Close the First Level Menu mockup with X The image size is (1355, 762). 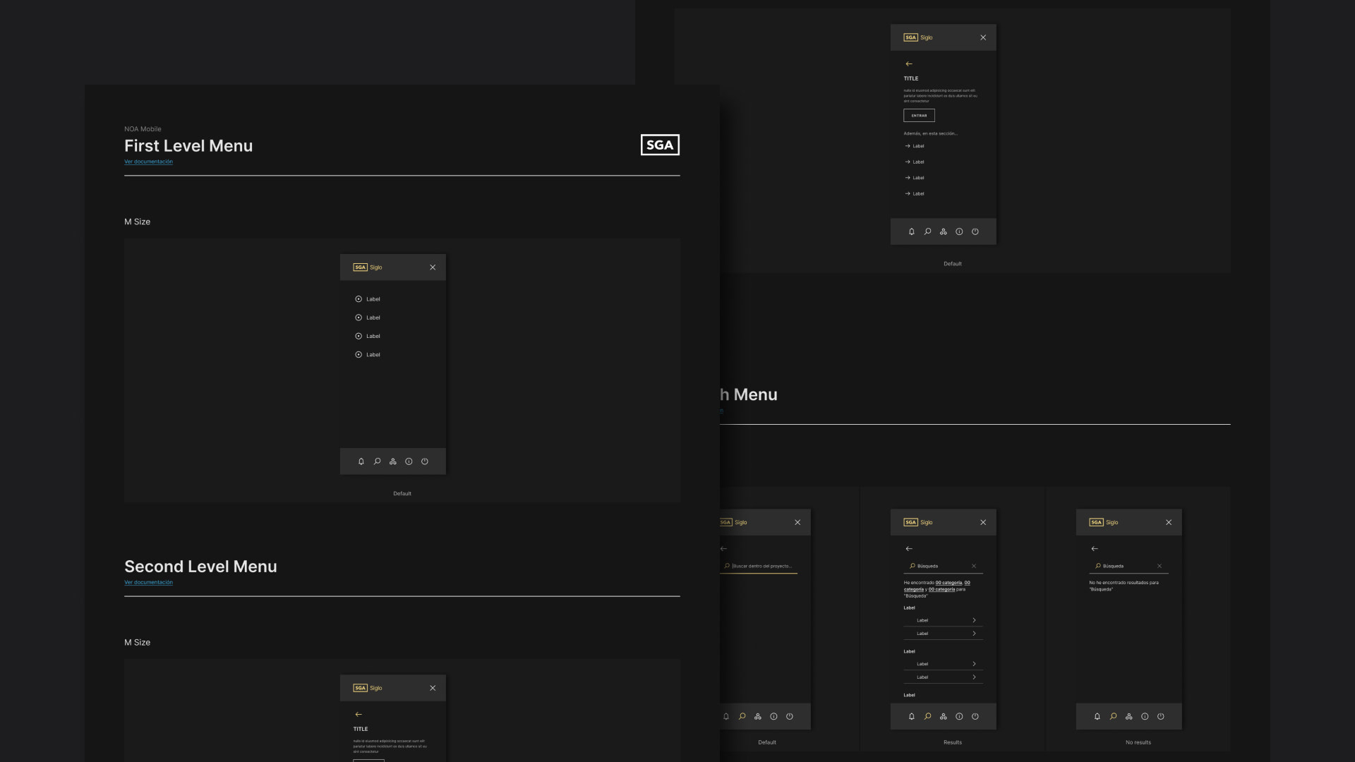(x=433, y=267)
